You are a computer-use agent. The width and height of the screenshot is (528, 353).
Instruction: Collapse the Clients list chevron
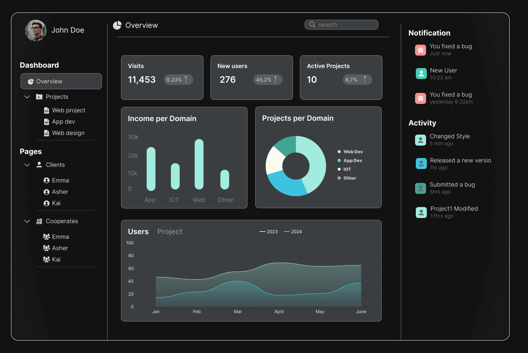click(27, 165)
